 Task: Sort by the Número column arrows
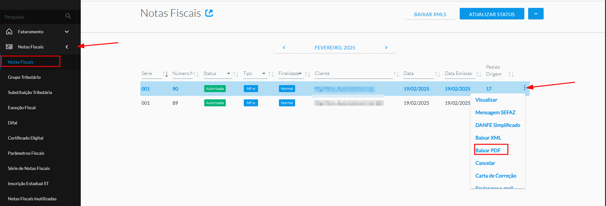point(196,74)
